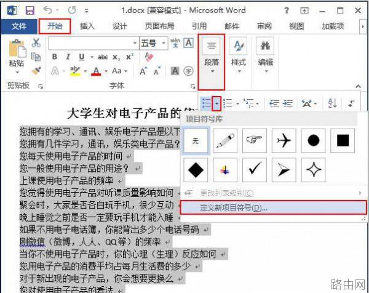The height and width of the screenshot is (293, 369).
Task: Click the shrink font A icon
Action: (157, 71)
